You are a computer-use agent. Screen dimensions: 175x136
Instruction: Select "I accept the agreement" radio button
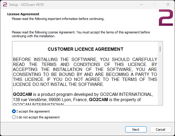pyautogui.click(x=14, y=111)
